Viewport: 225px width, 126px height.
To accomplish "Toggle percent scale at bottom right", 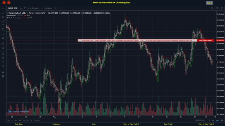I will point(209,120).
